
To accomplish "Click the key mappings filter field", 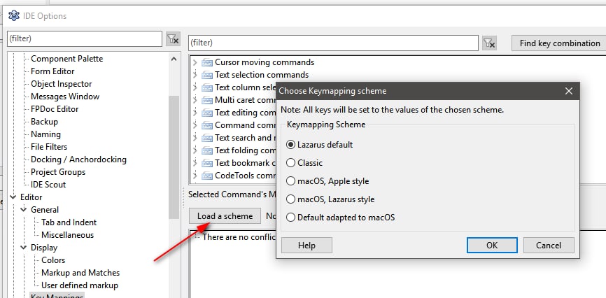I will coord(334,43).
